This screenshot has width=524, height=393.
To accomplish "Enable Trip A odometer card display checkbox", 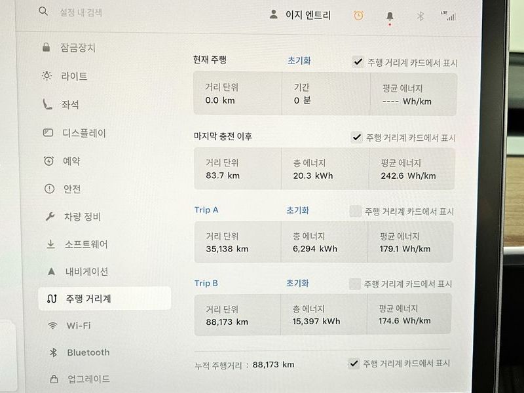I will coord(355,211).
